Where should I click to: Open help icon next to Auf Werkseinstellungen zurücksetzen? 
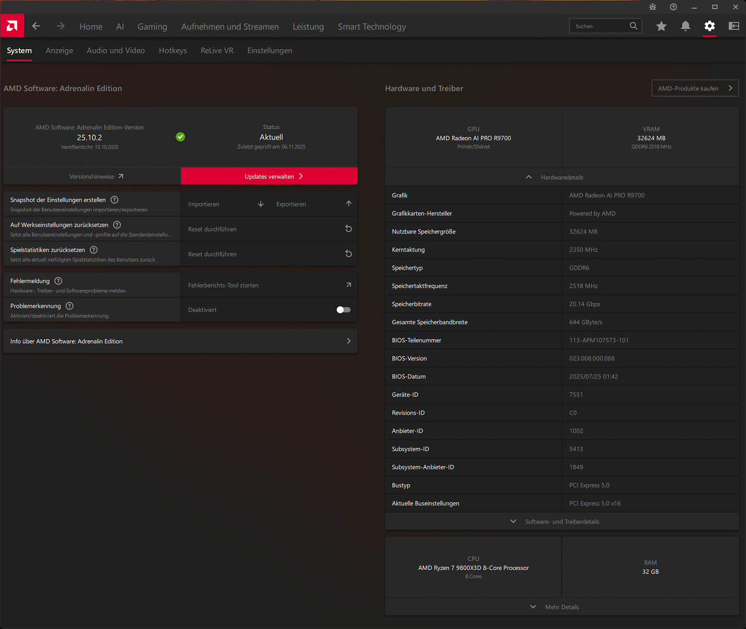click(x=117, y=225)
